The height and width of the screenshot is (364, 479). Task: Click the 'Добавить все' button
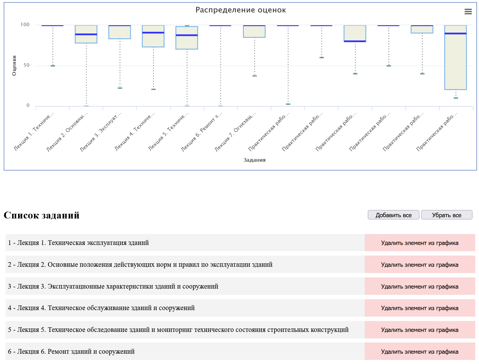393,215
